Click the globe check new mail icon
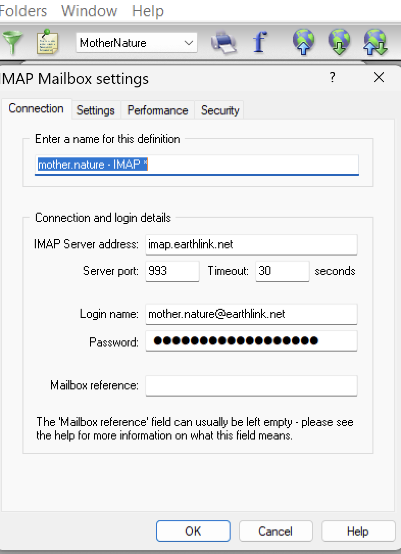The width and height of the screenshot is (401, 554). tap(339, 43)
